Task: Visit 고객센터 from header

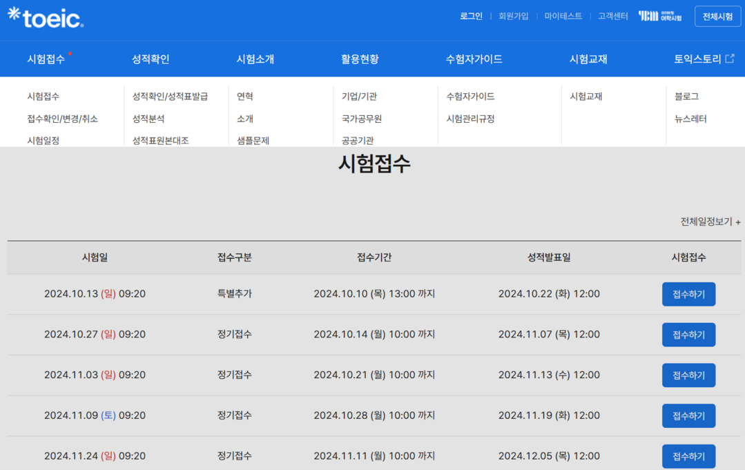Action: (612, 16)
